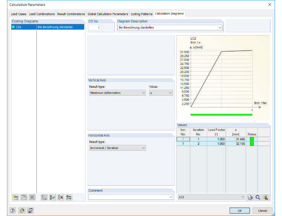Open help with question mark icon
This screenshot has width=282, height=216.
[13, 210]
